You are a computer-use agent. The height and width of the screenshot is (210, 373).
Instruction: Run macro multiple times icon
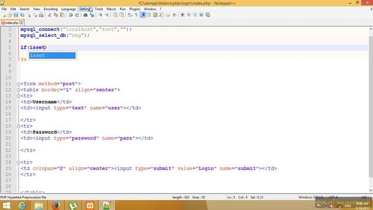[202, 15]
